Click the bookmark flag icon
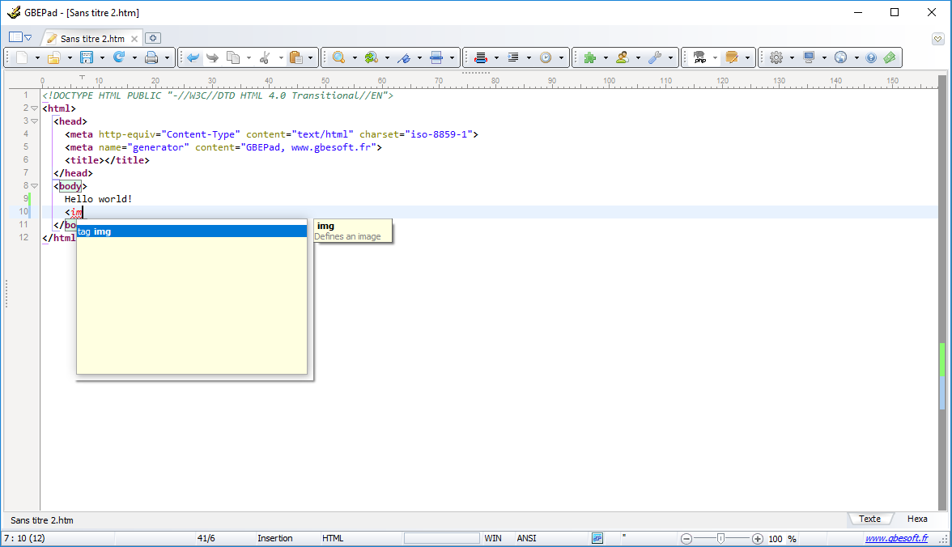This screenshot has height=547, width=952. click(404, 57)
